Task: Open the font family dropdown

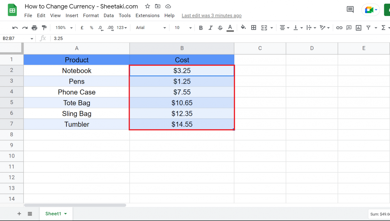Action: (150, 28)
